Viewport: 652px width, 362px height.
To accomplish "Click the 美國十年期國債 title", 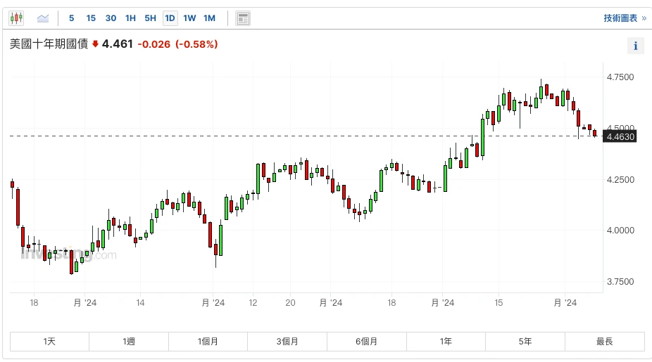I will pos(49,44).
